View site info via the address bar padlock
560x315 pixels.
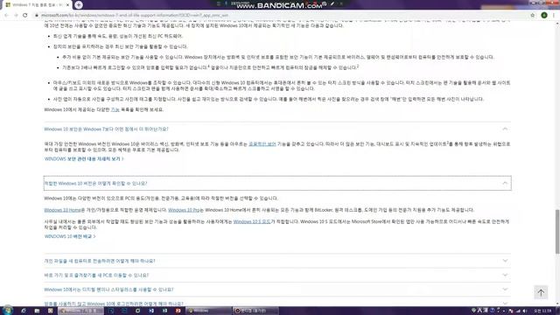point(37,16)
